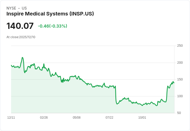Click the 50 y-axis label
Viewport: 190px width, 131px height.
179,113
